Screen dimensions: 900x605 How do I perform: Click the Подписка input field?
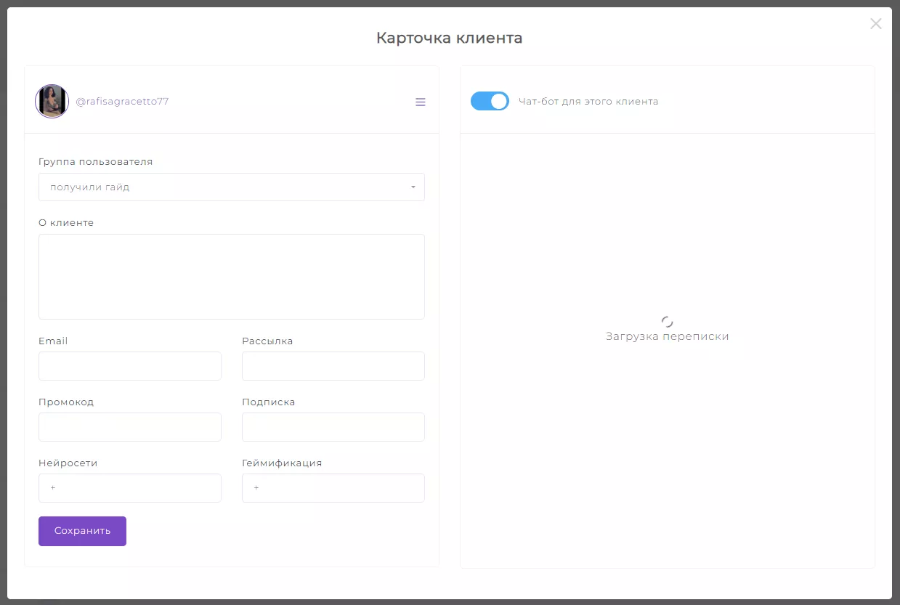pos(333,427)
